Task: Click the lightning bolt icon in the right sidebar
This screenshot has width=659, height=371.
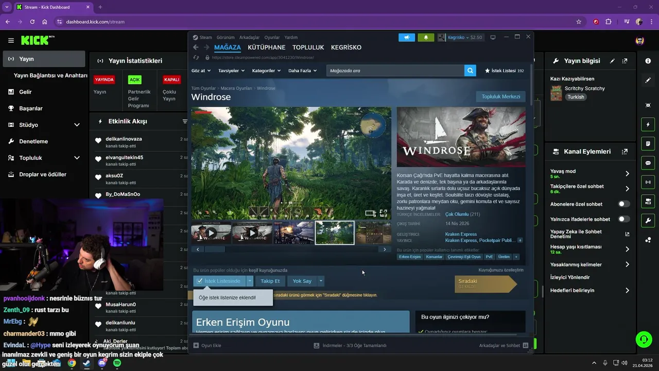Action: click(x=648, y=125)
